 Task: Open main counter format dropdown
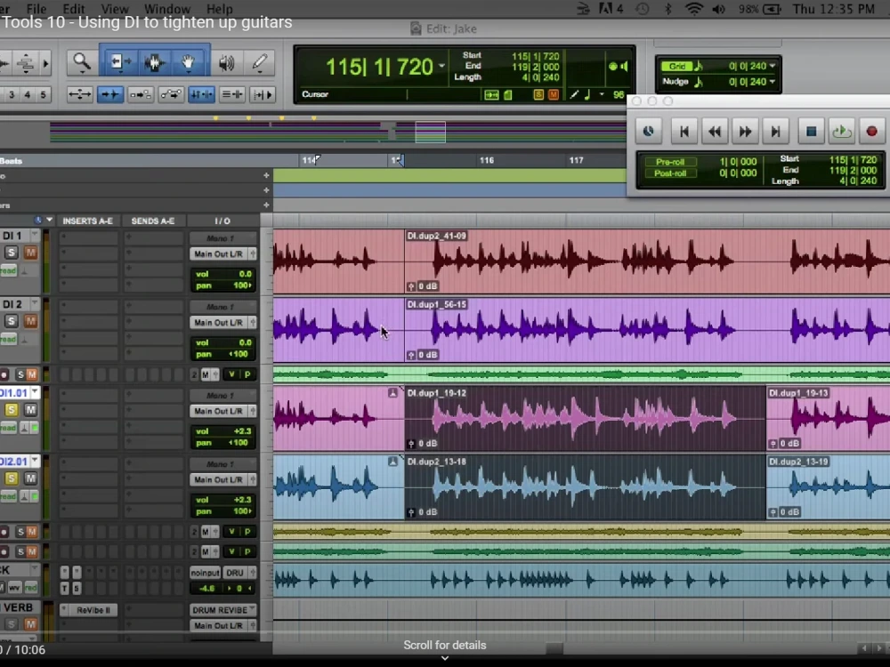pos(441,67)
